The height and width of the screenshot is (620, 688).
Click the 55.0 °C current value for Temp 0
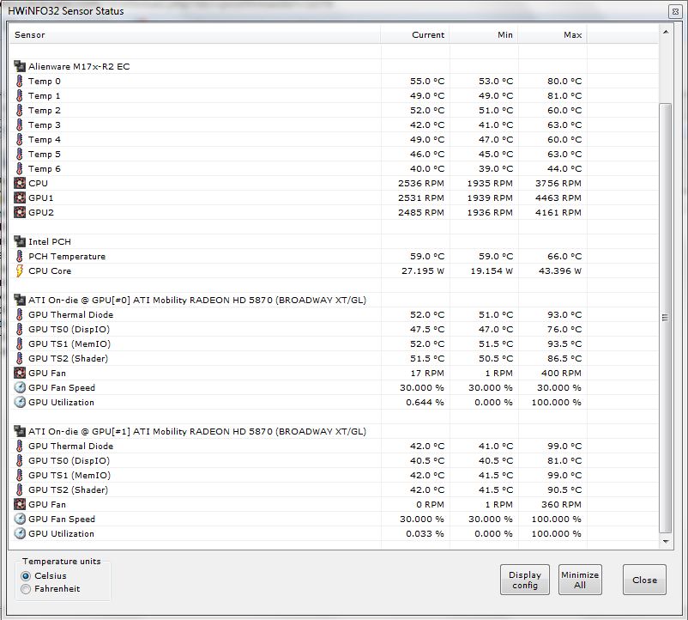click(427, 82)
